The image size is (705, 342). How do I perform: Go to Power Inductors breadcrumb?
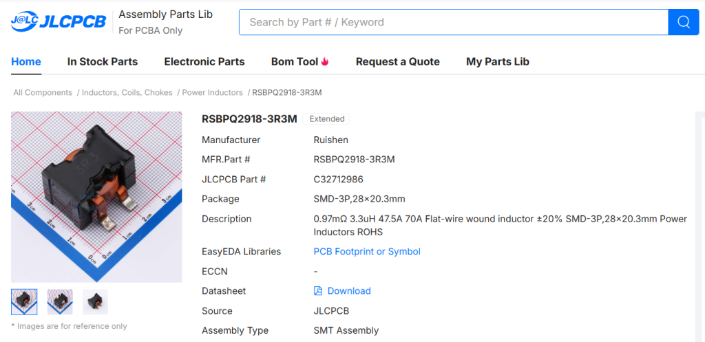[x=212, y=92]
